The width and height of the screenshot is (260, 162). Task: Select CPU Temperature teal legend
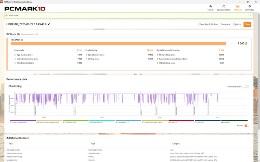[x=102, y=122]
